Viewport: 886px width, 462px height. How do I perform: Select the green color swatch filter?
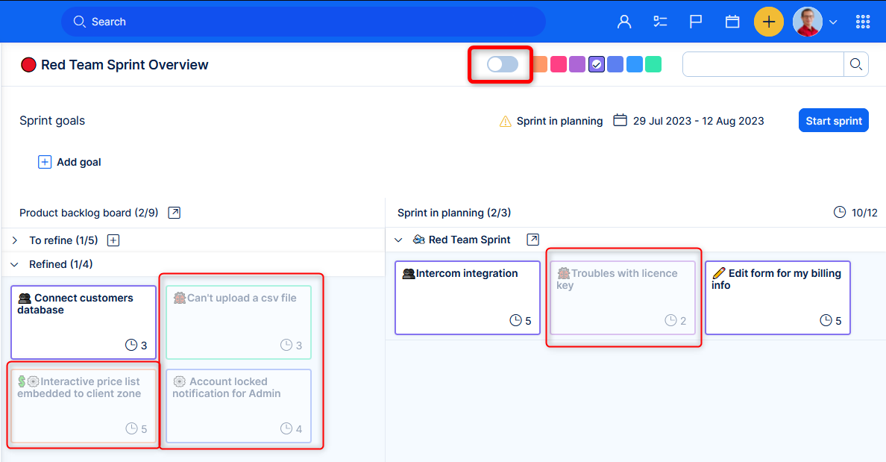point(653,65)
